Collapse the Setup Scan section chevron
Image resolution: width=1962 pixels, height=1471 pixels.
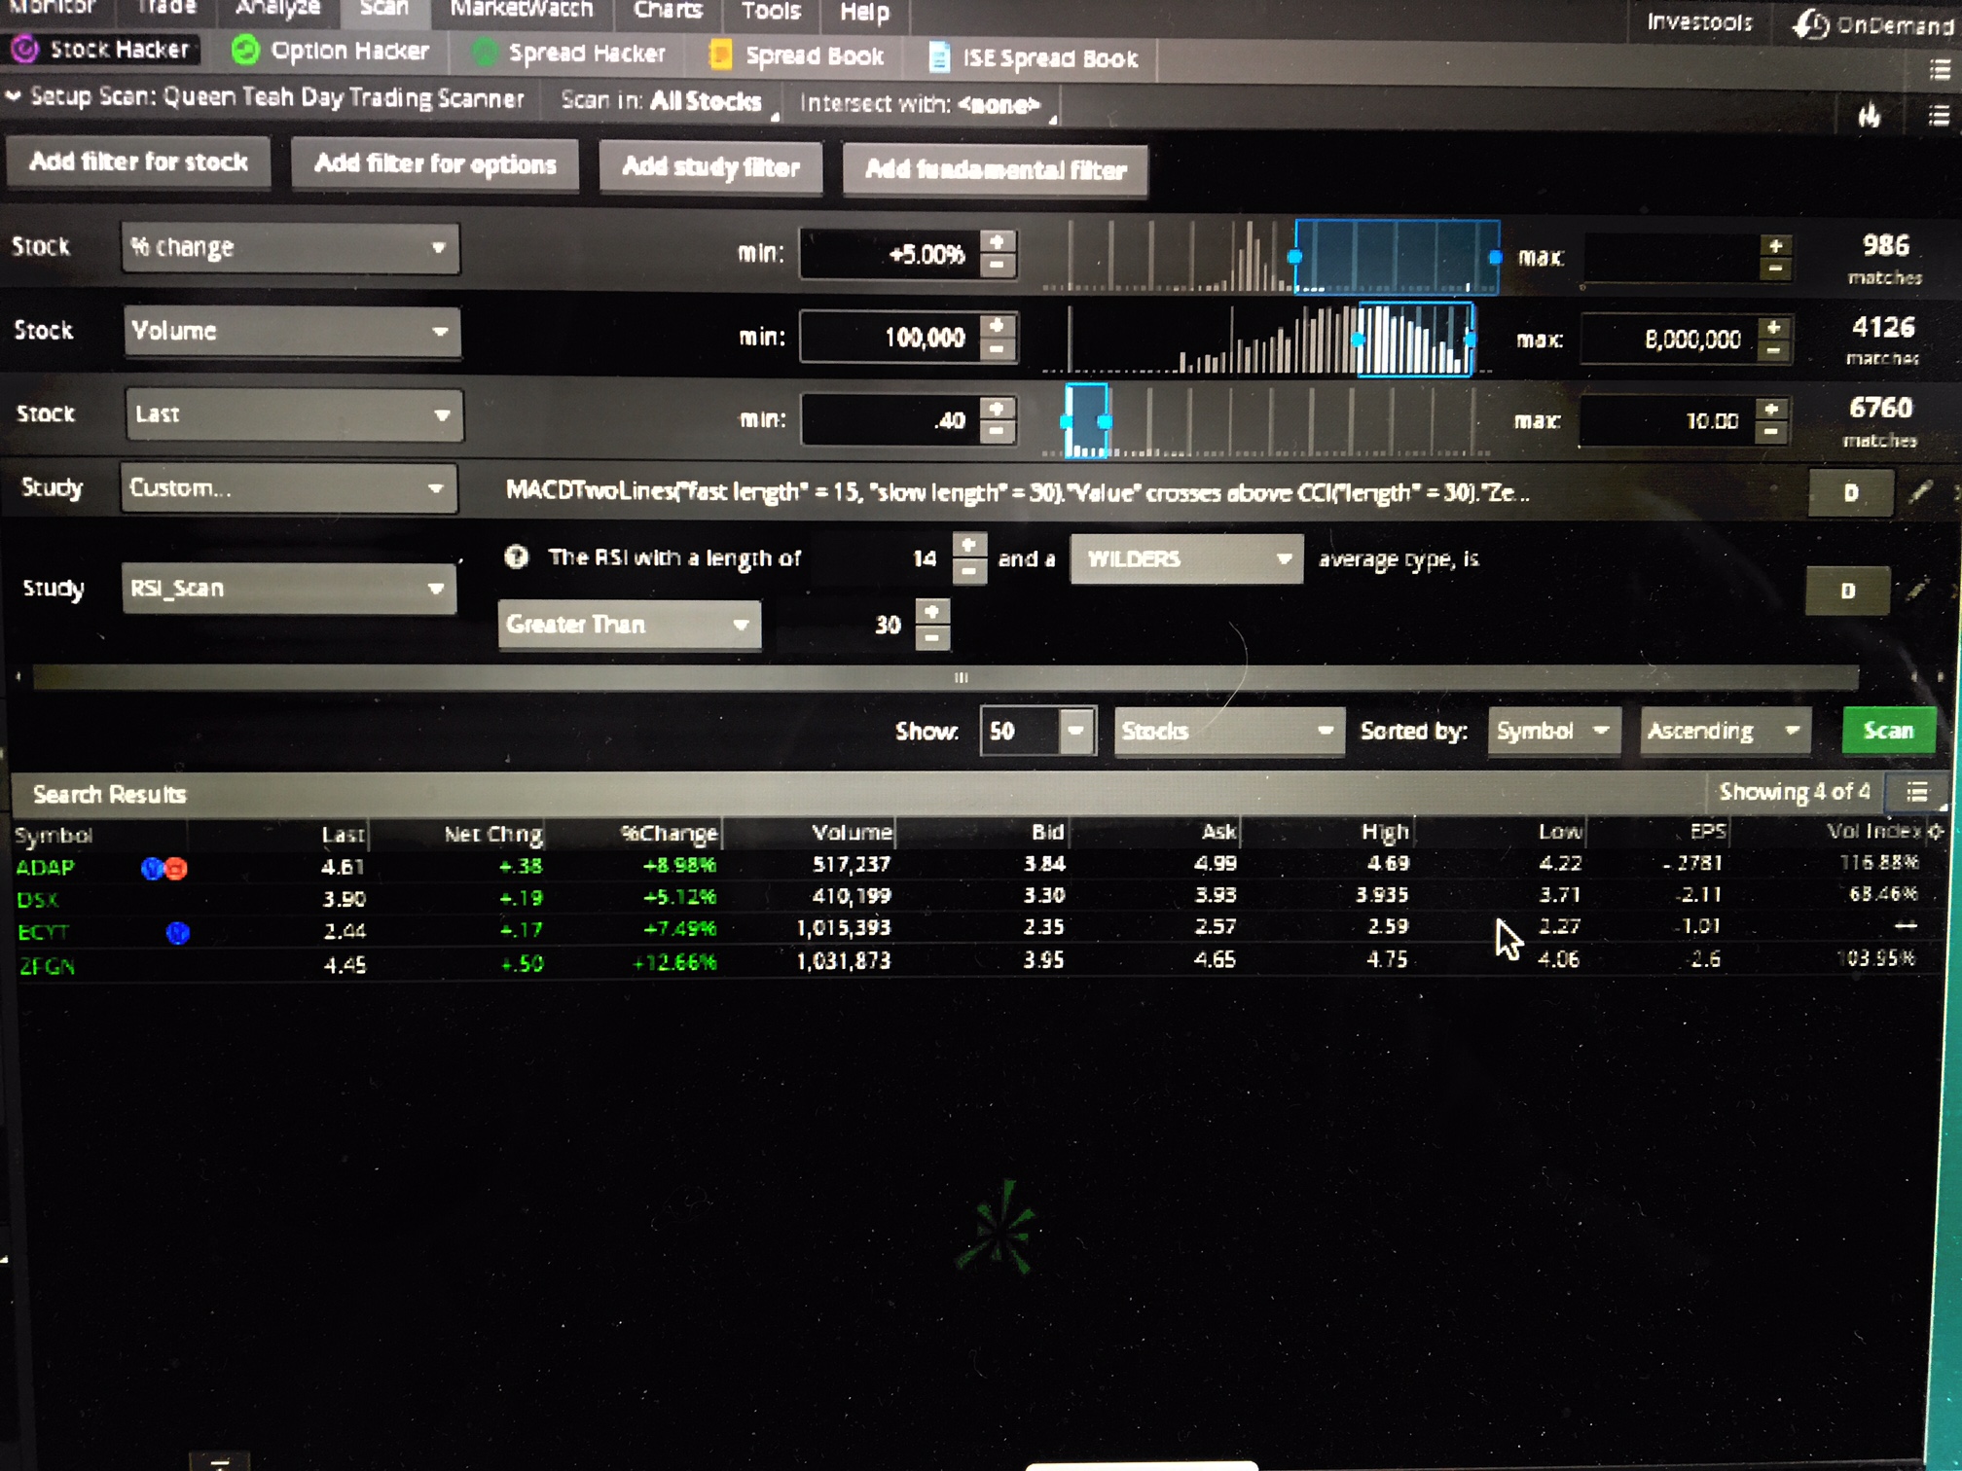pos(14,96)
